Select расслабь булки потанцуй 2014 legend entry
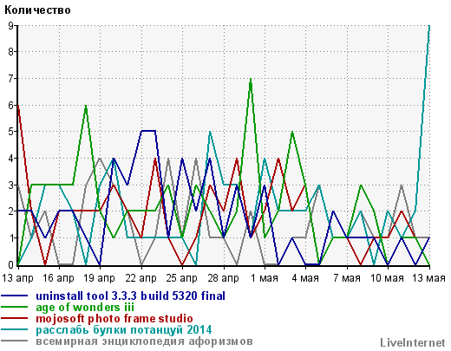Viewport: 451px width, 351px height. (124, 330)
